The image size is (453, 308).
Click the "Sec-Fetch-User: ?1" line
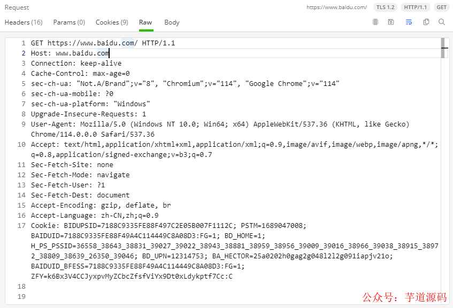coord(68,185)
